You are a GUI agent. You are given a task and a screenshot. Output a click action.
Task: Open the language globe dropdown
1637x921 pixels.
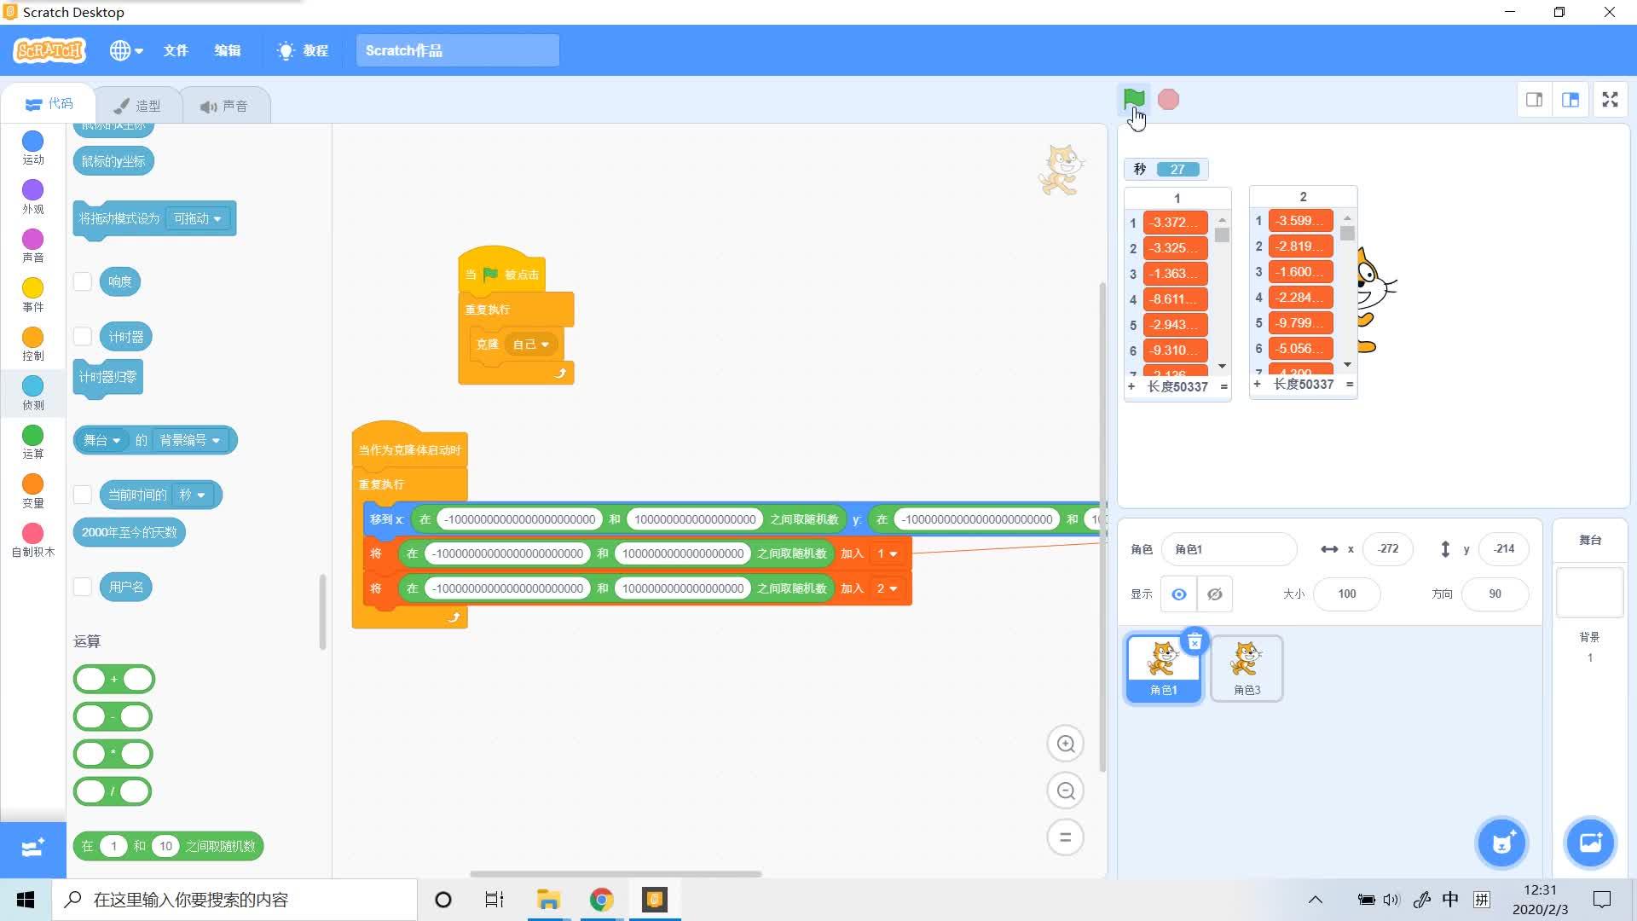click(125, 50)
